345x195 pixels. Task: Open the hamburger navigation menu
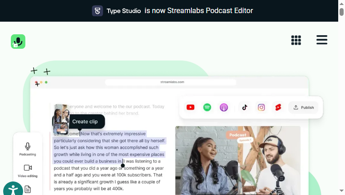[x=321, y=40]
